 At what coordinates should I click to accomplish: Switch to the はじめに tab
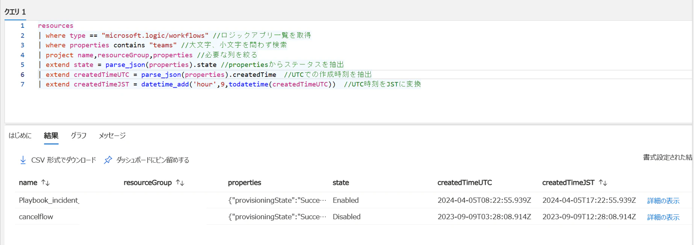[20, 136]
